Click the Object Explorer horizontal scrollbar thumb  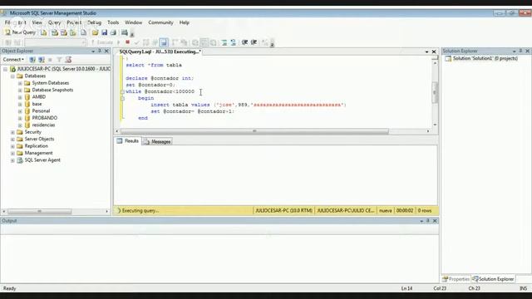click(39, 211)
